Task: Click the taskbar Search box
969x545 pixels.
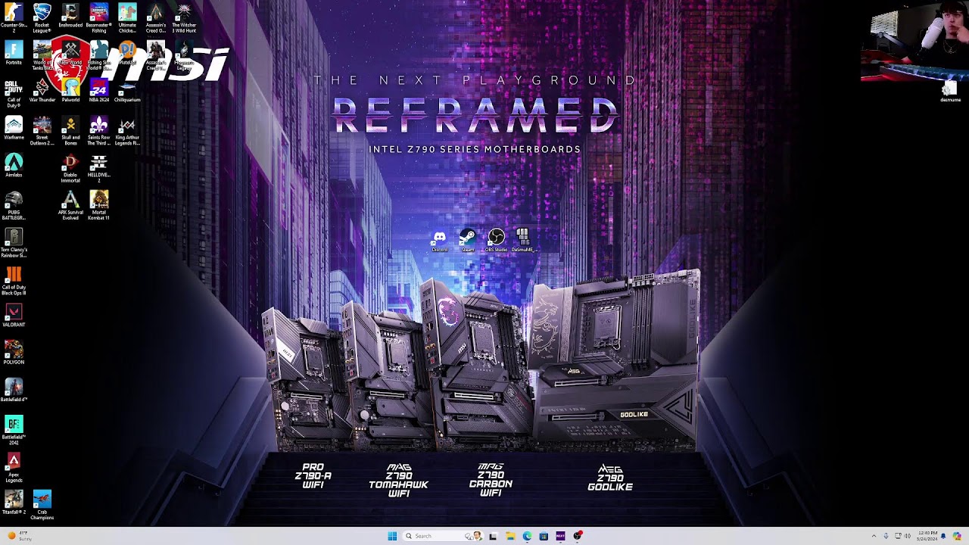Action: coord(443,536)
